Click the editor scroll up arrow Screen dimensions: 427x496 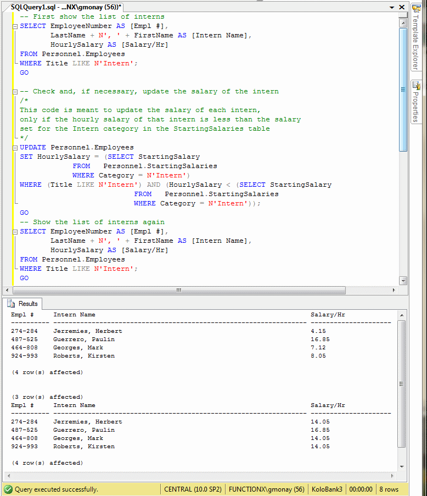[x=403, y=23]
